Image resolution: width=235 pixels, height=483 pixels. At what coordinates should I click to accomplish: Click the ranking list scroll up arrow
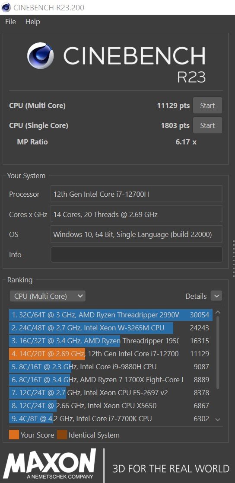coord(218,312)
